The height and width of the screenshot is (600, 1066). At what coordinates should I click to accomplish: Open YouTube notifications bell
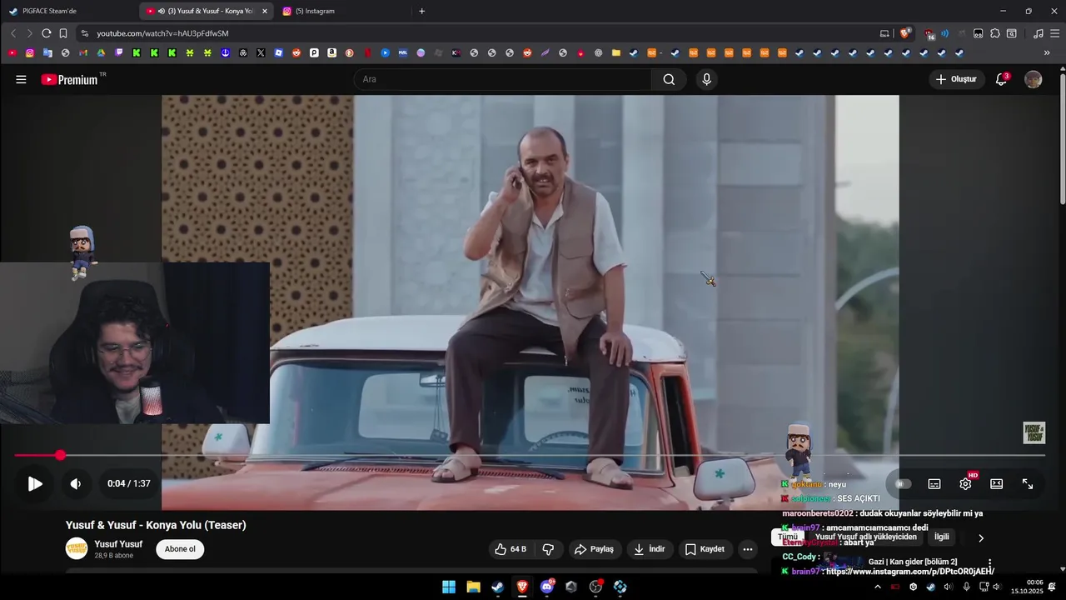(x=1002, y=79)
